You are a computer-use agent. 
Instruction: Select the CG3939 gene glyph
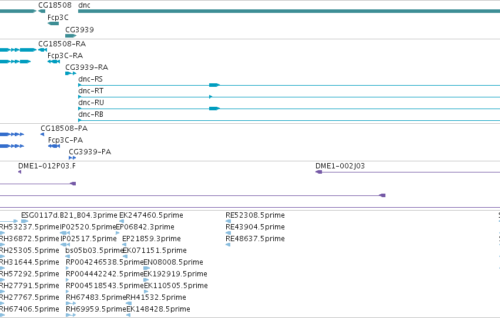[x=71, y=36]
